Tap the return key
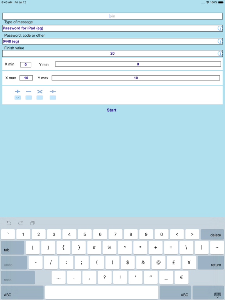Image resolution: width=225 pixels, height=300 pixels. click(211, 262)
